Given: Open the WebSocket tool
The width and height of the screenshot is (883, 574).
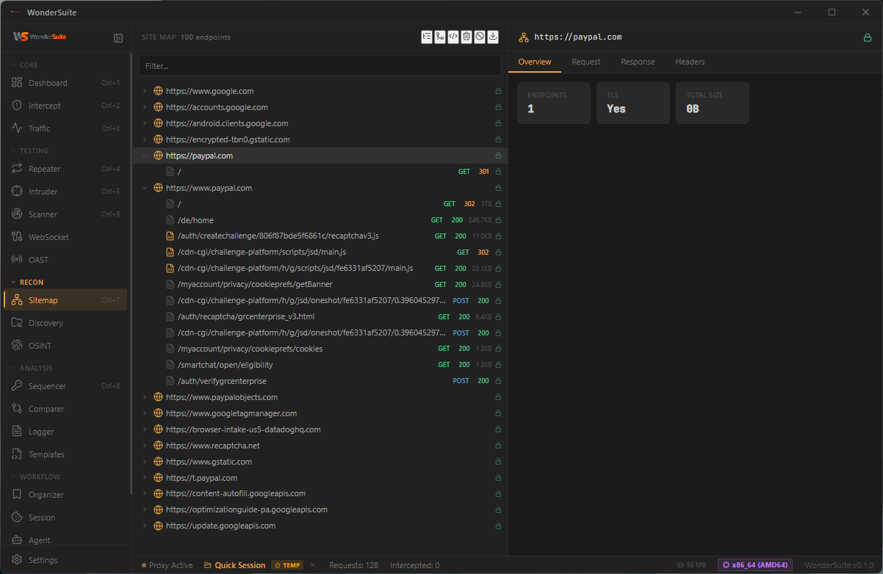Looking at the screenshot, I should (x=65, y=237).
